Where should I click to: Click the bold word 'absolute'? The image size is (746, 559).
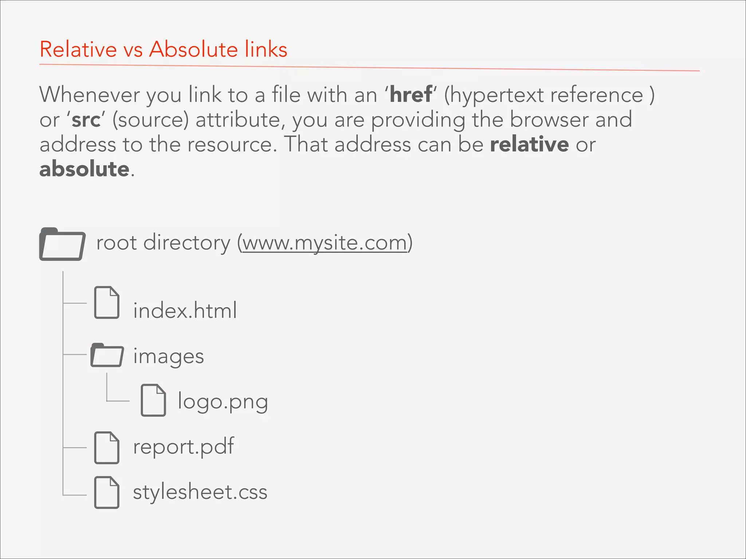pos(85,169)
